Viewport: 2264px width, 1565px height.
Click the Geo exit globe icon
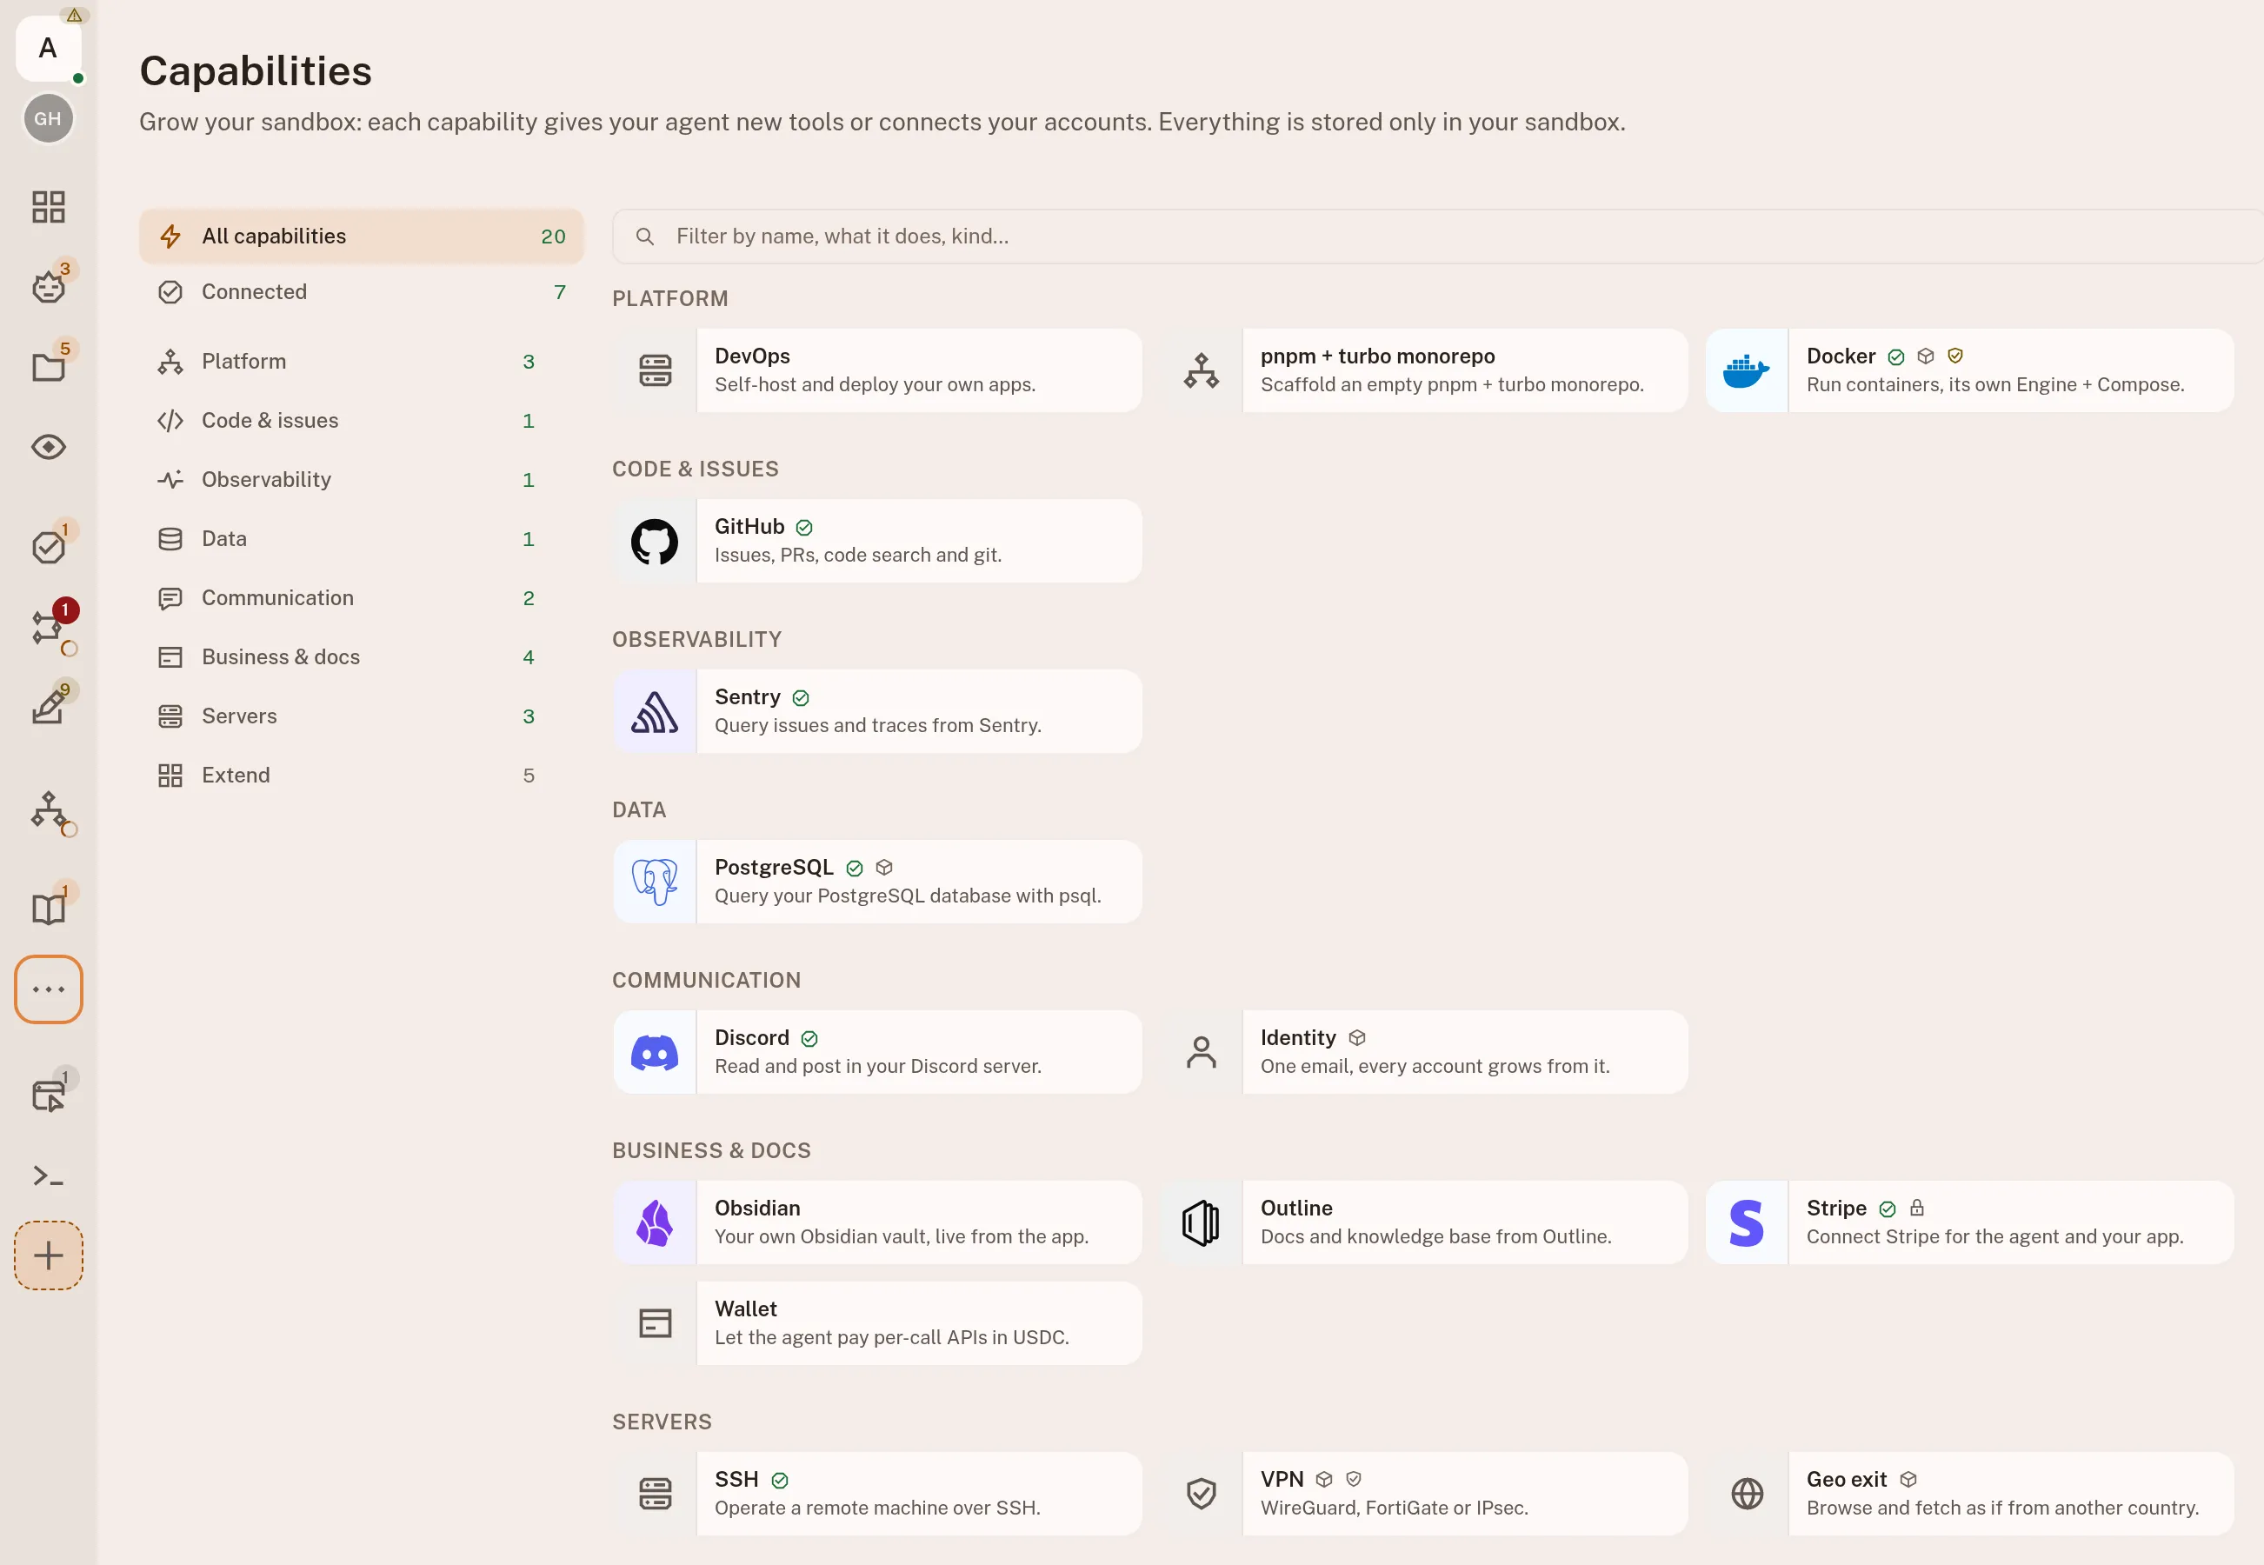click(1747, 1494)
